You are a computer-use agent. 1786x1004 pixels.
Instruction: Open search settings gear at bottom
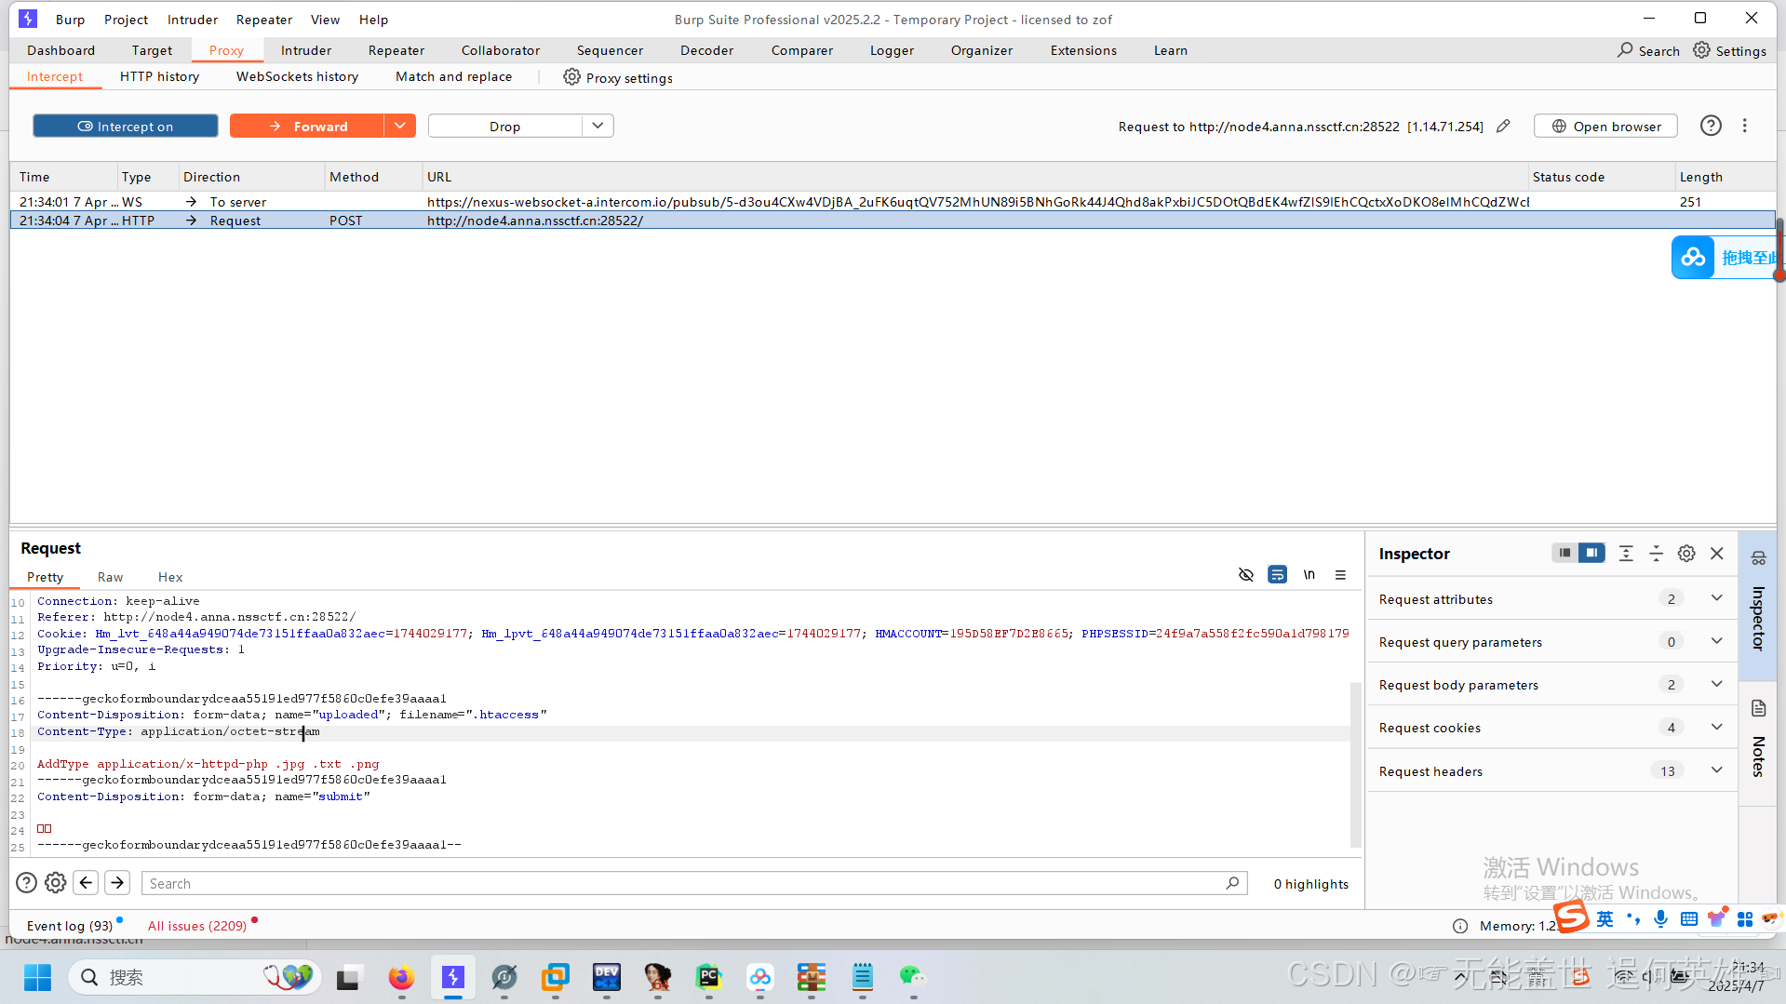click(x=56, y=883)
